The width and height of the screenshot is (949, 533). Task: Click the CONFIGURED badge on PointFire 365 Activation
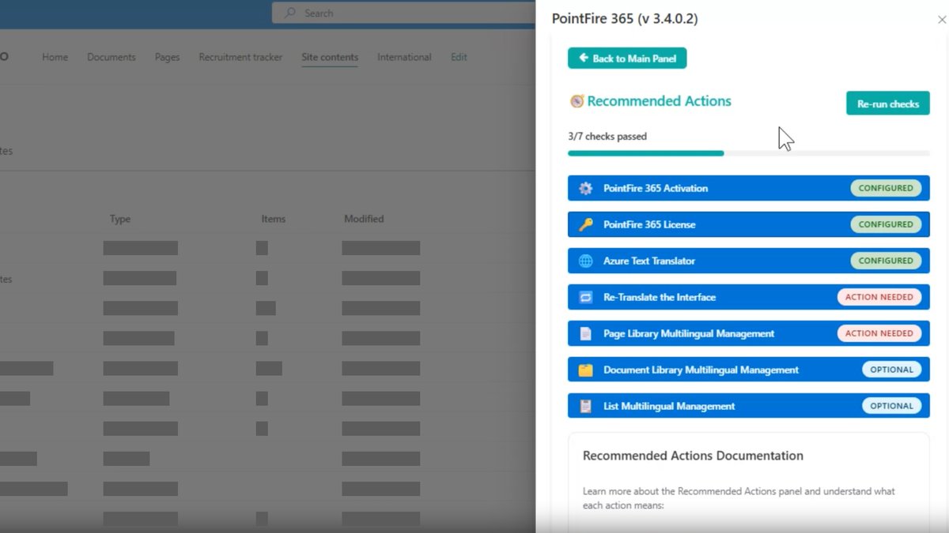pos(886,189)
